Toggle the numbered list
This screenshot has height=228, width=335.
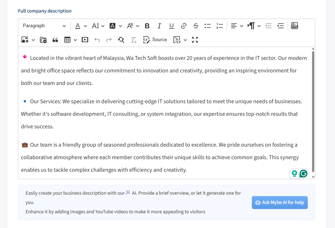click(220, 26)
